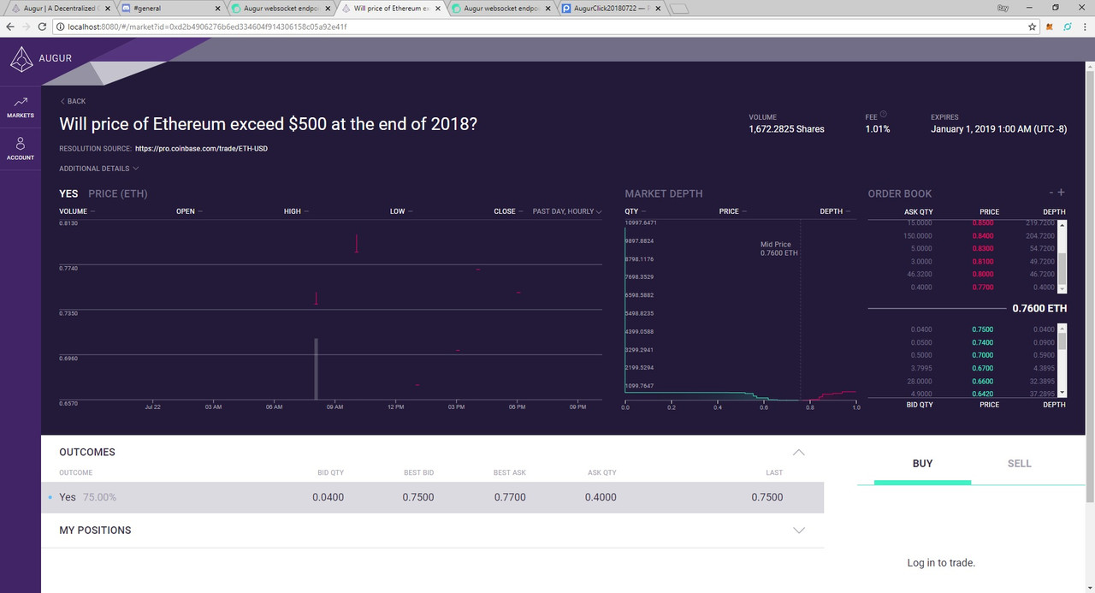Close the '#general' tab
The width and height of the screenshot is (1095, 593).
[216, 8]
